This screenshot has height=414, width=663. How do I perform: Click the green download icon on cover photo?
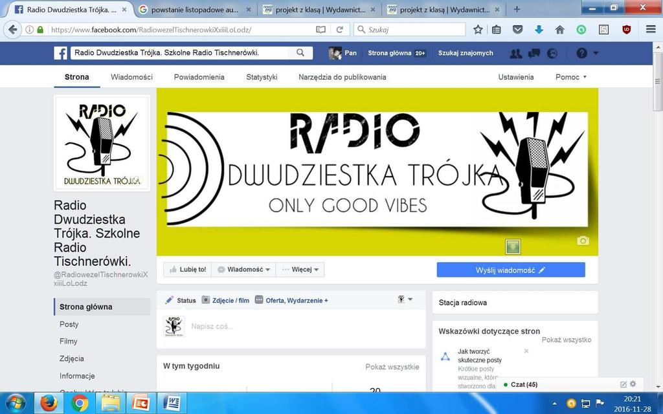[x=513, y=247]
